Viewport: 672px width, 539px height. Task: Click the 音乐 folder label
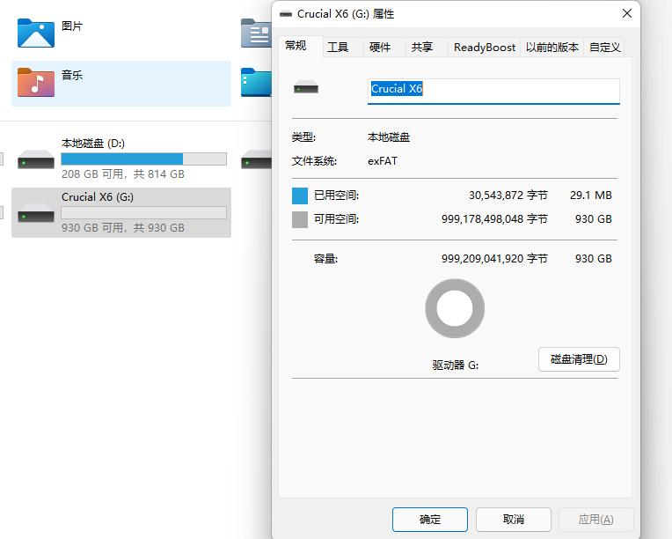(72, 76)
